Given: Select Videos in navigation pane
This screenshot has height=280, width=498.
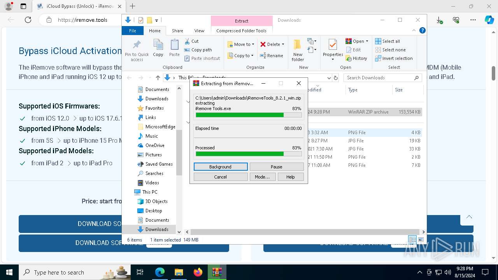Looking at the screenshot, I should [x=152, y=183].
